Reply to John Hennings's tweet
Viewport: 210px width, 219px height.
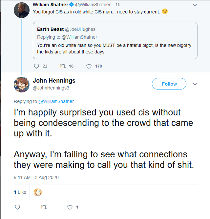(18, 207)
